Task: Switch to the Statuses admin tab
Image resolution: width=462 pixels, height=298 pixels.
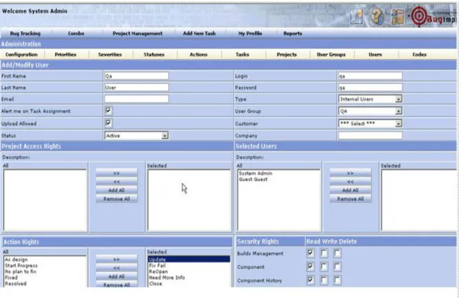Action: [154, 54]
